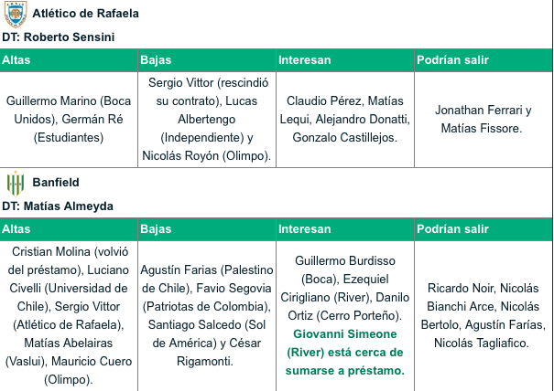Screen dimensions: 554x391
Task: Click the Agustín Farias (Palestino de Chile) cell
Action: coord(207,316)
